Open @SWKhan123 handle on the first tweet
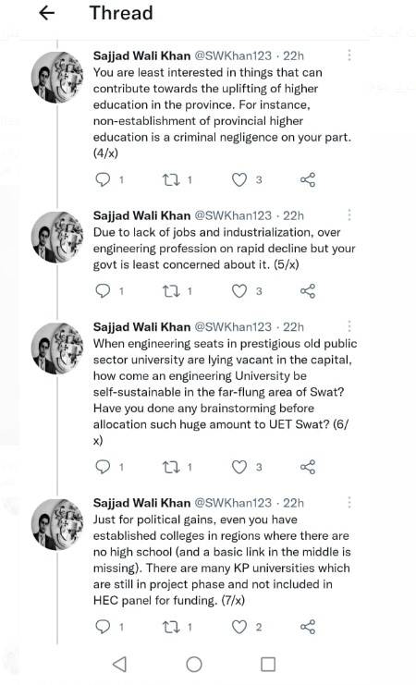The image size is (416, 685). pos(233,55)
